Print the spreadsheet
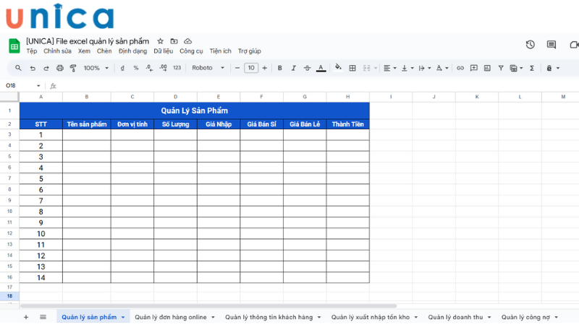579x325 pixels. point(60,68)
